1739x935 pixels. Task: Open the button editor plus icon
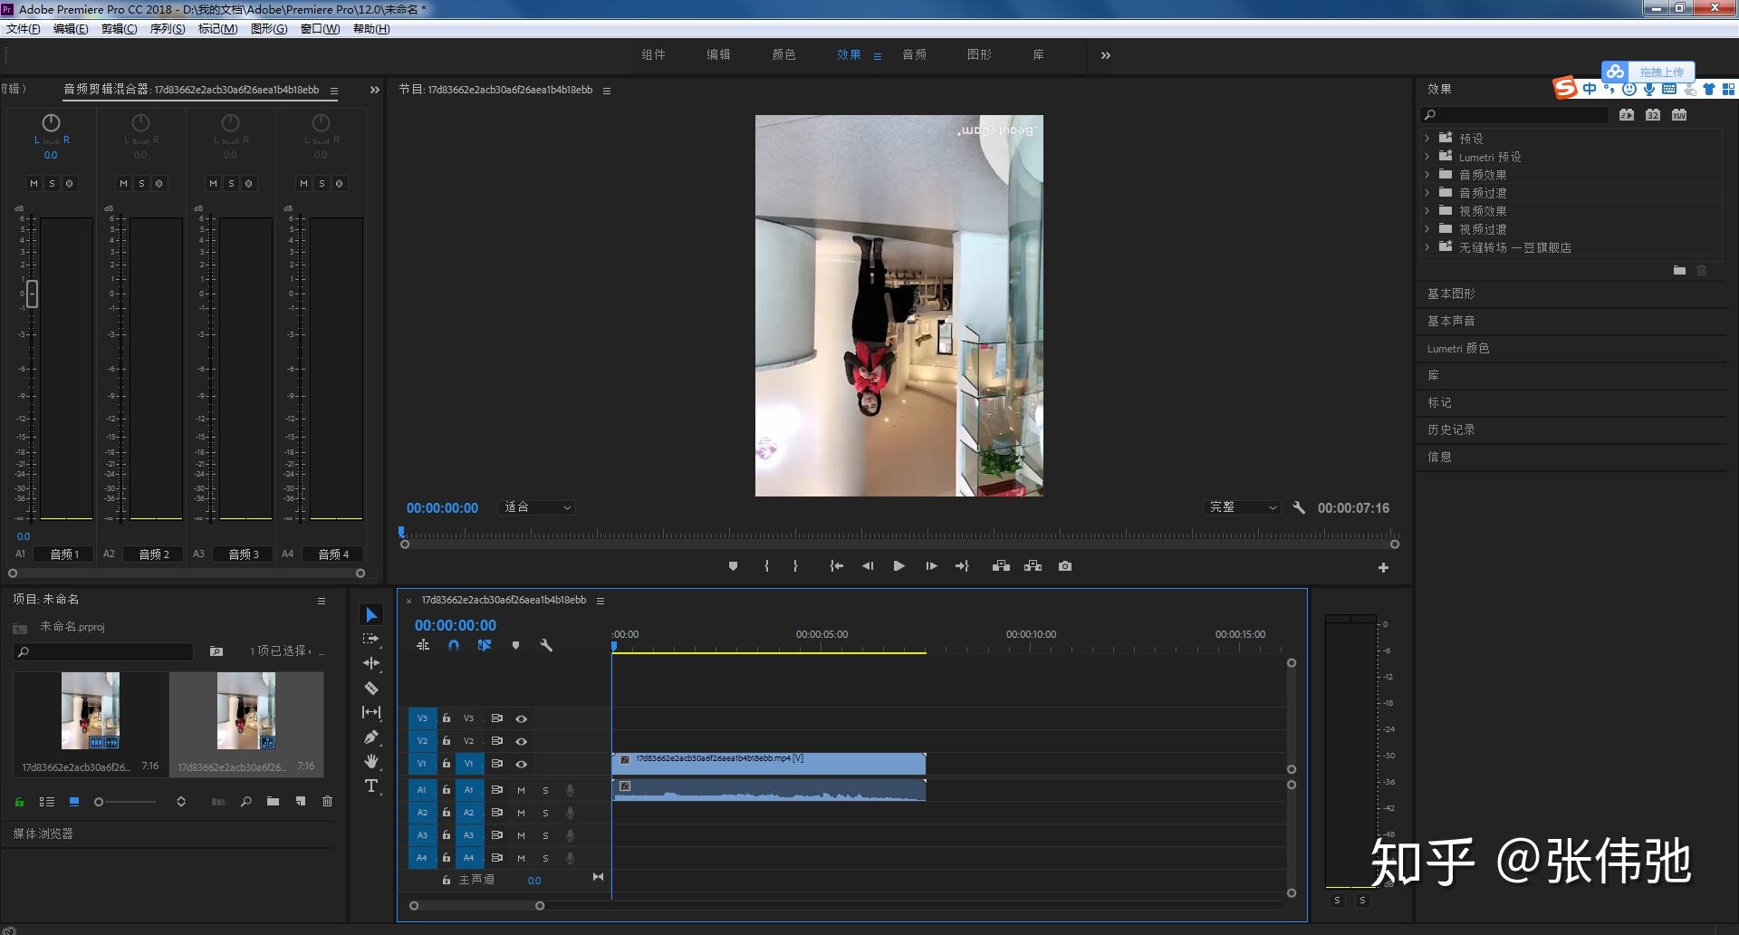(1383, 568)
